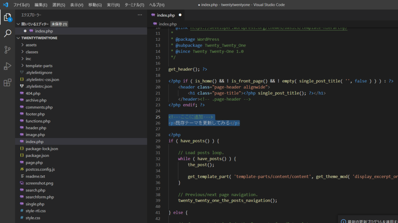Select the index.php editor tab
Screen dimensions: 398x223
tap(166, 15)
